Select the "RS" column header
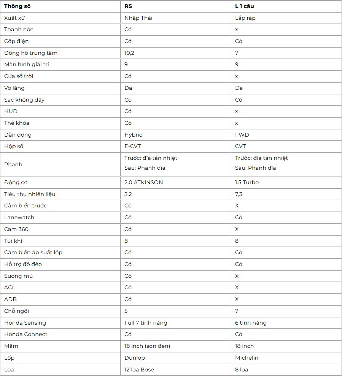Screen dimensions: 342x376 click(x=128, y=6)
